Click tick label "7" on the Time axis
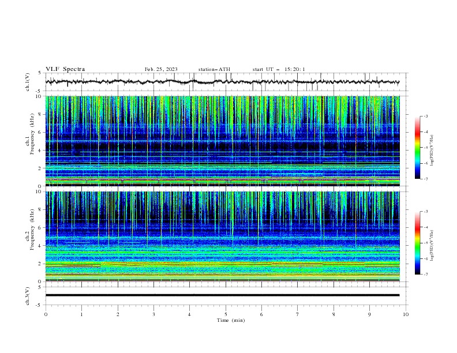 click(x=298, y=314)
